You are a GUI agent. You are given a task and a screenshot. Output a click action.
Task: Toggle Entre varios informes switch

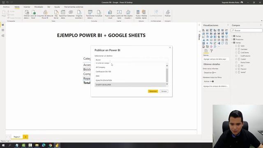coord(214,73)
